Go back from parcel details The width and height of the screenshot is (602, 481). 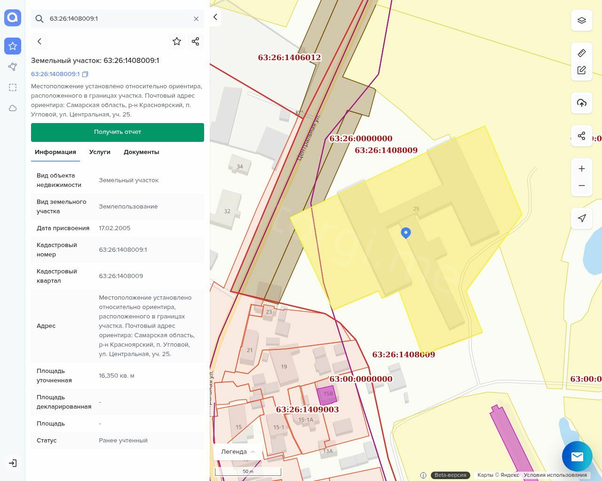point(40,41)
